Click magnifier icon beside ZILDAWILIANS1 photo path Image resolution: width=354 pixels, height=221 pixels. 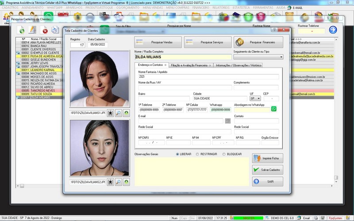click(118, 113)
